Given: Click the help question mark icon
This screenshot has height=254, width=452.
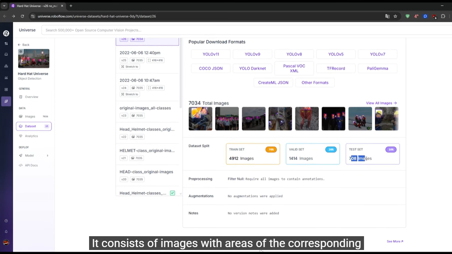Looking at the screenshot, I should (6, 221).
